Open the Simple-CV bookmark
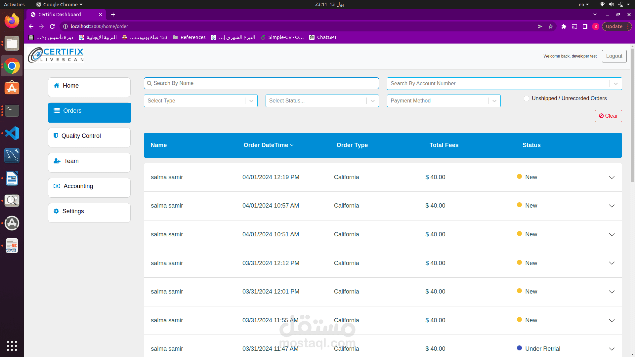Screen dimensions: 635x357 282,37
